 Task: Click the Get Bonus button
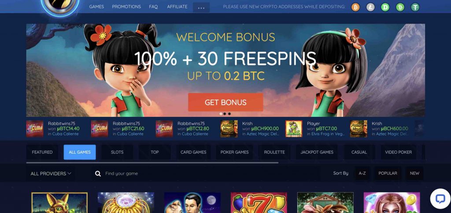point(225,102)
